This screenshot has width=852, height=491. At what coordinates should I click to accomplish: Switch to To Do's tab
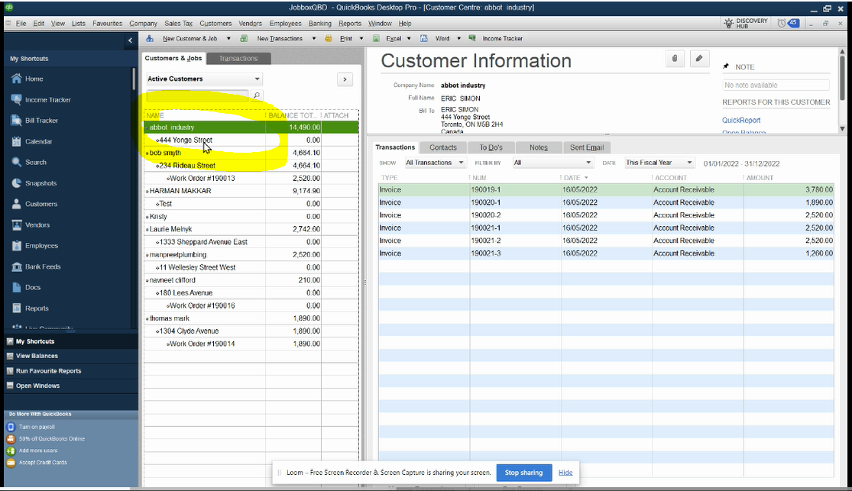point(491,147)
